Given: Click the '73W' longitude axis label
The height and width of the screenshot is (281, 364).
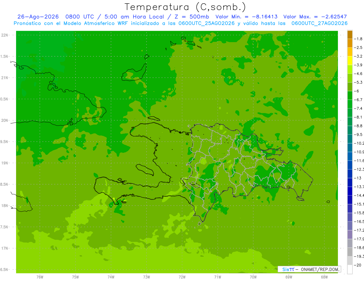Looking at the screenshot, I should (147, 277).
